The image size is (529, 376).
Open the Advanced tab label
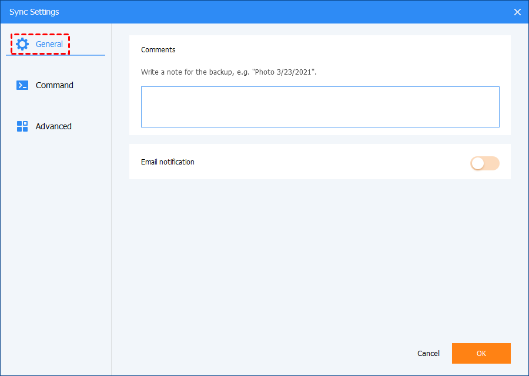tap(53, 126)
